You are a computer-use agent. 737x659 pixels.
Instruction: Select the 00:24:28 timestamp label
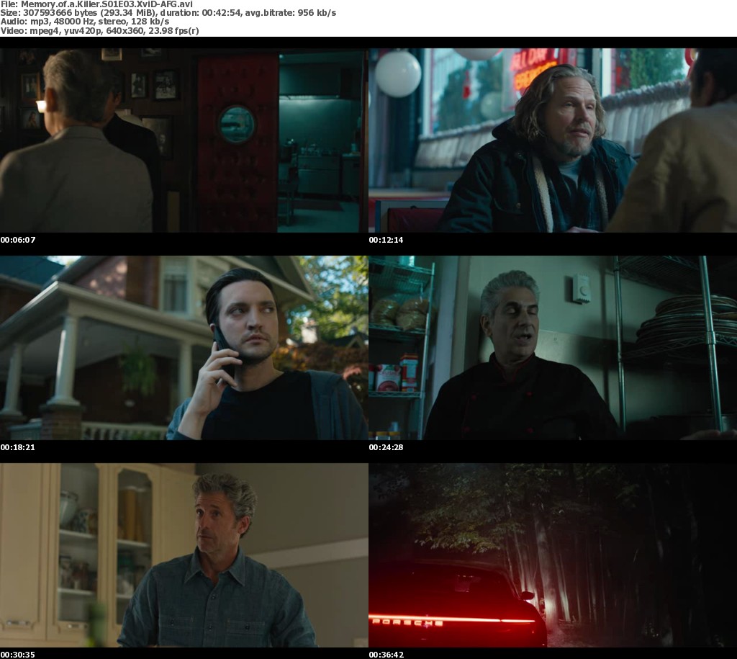386,447
